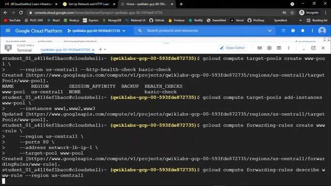Bookmark this page with the star icon
Image resolution: width=331 pixels, height=186 pixels.
(292, 12)
